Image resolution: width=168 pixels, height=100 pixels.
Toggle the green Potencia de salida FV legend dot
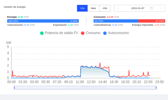pos(42,33)
